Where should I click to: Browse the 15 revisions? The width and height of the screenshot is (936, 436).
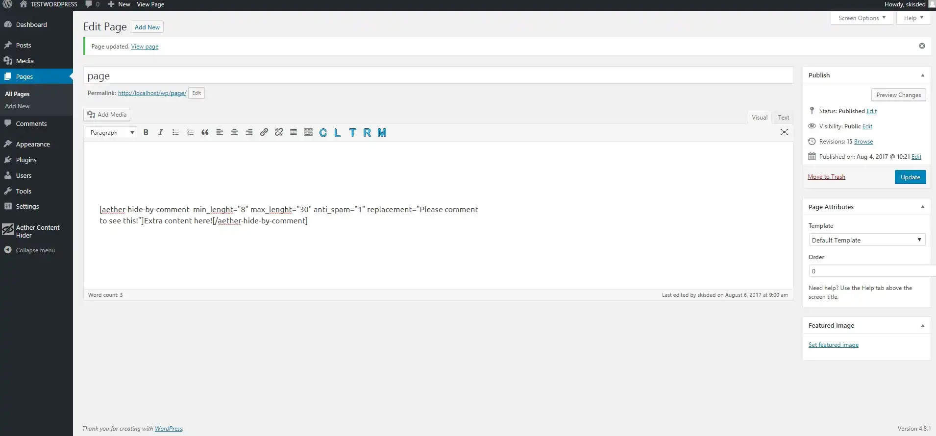(863, 142)
